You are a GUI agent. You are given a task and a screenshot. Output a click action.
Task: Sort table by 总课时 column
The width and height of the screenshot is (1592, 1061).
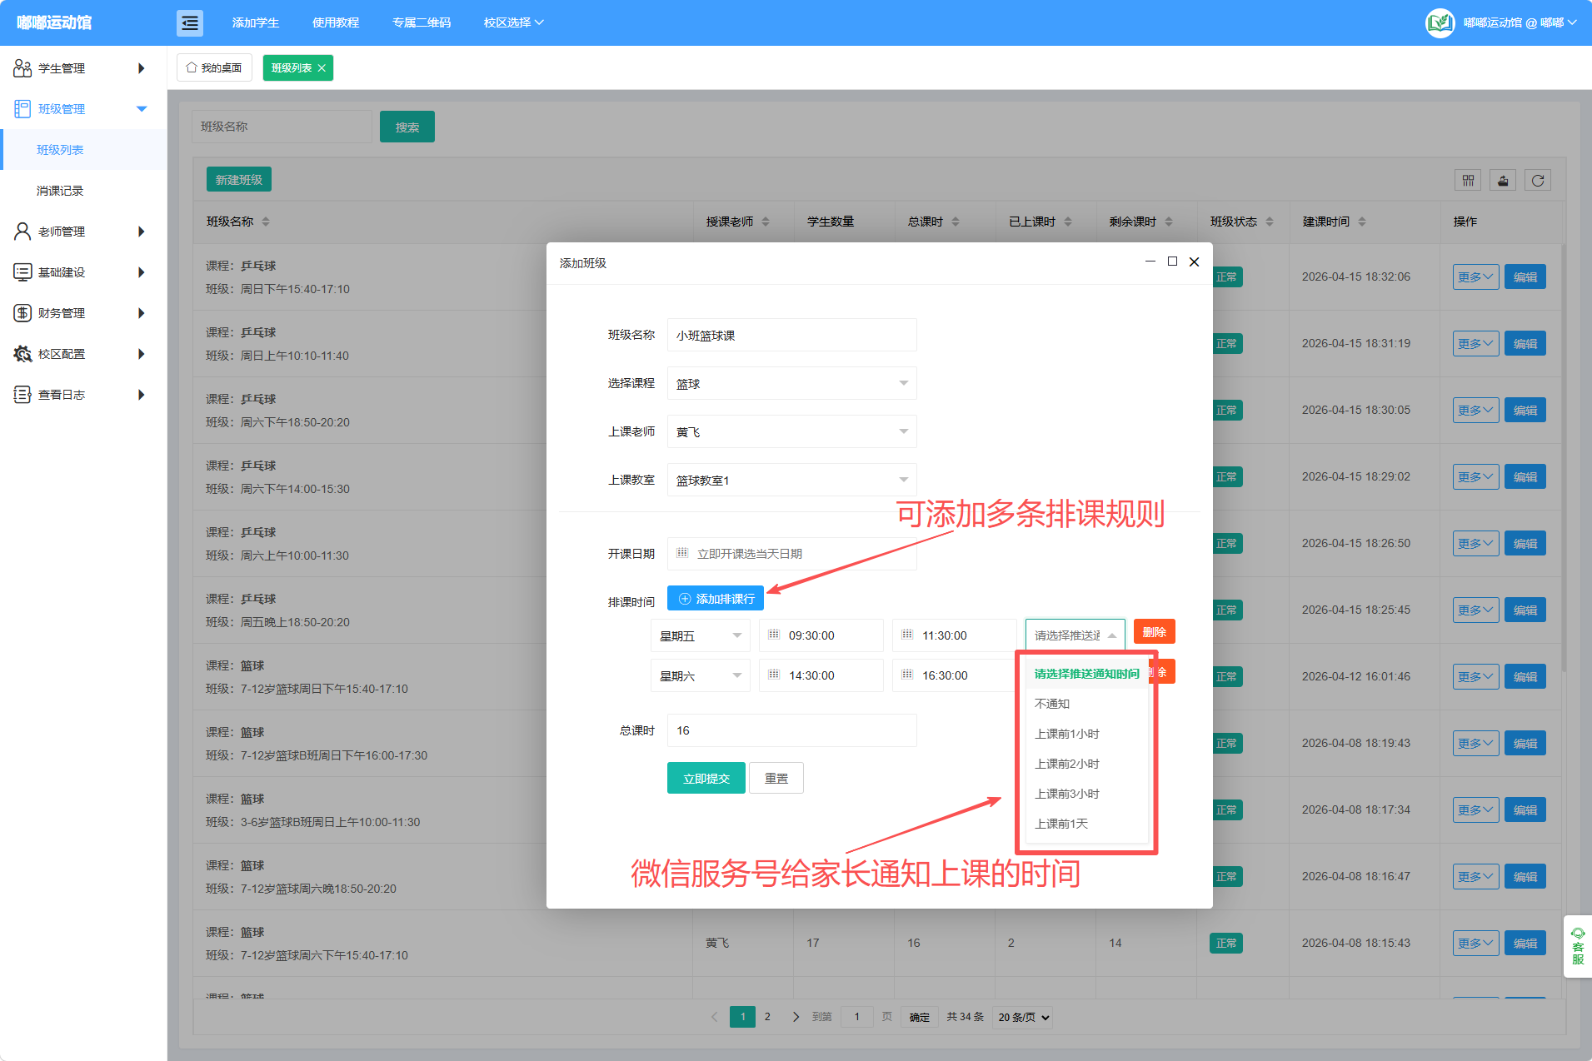pos(956,222)
